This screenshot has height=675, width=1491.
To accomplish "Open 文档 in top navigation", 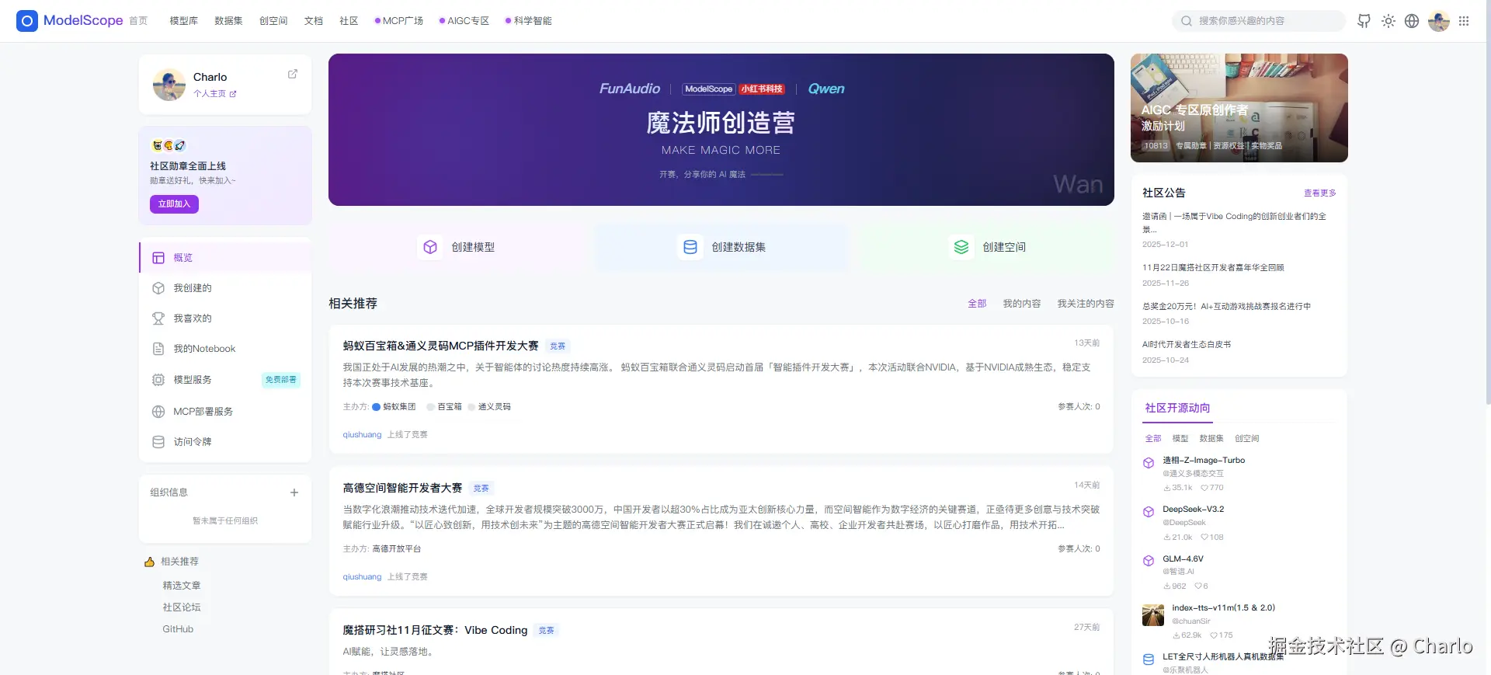I will pos(314,21).
